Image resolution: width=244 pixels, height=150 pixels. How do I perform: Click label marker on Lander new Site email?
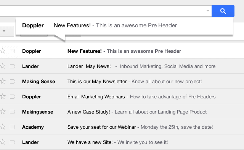click(13, 142)
